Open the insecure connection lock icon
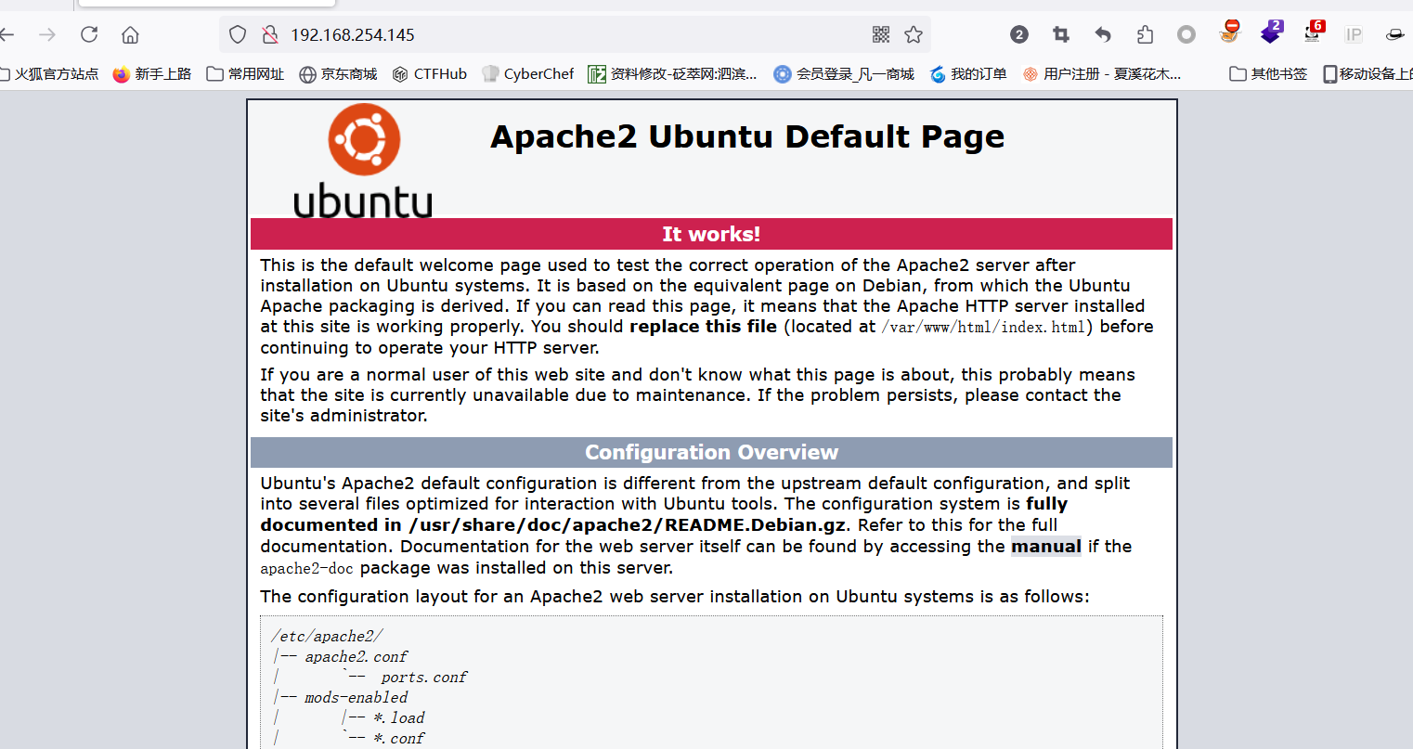The height and width of the screenshot is (749, 1413). (x=270, y=34)
